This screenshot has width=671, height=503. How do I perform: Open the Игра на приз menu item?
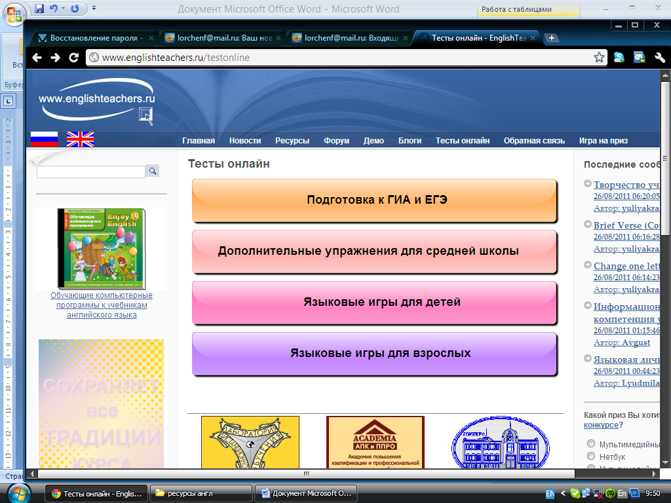(x=604, y=141)
